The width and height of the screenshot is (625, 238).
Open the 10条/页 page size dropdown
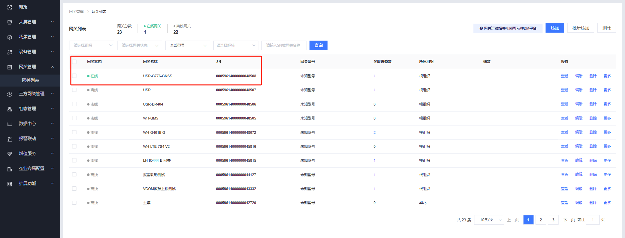pos(489,220)
